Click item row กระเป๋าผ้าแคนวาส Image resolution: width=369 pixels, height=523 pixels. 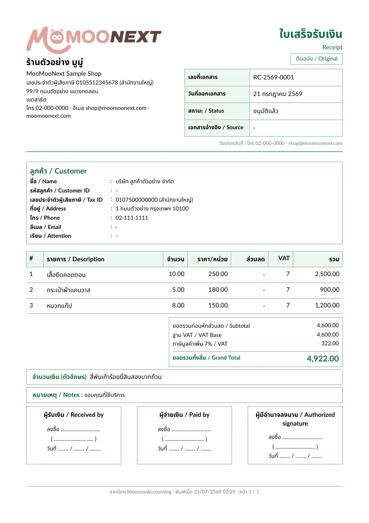[184, 290]
